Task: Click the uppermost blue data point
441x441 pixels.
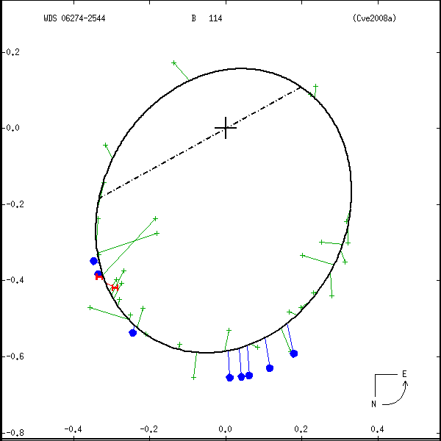Action: point(93,261)
